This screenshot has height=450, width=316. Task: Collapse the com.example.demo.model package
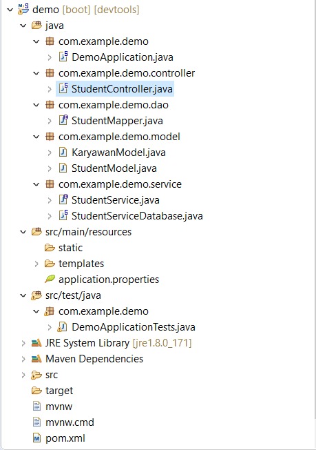tap(36, 137)
